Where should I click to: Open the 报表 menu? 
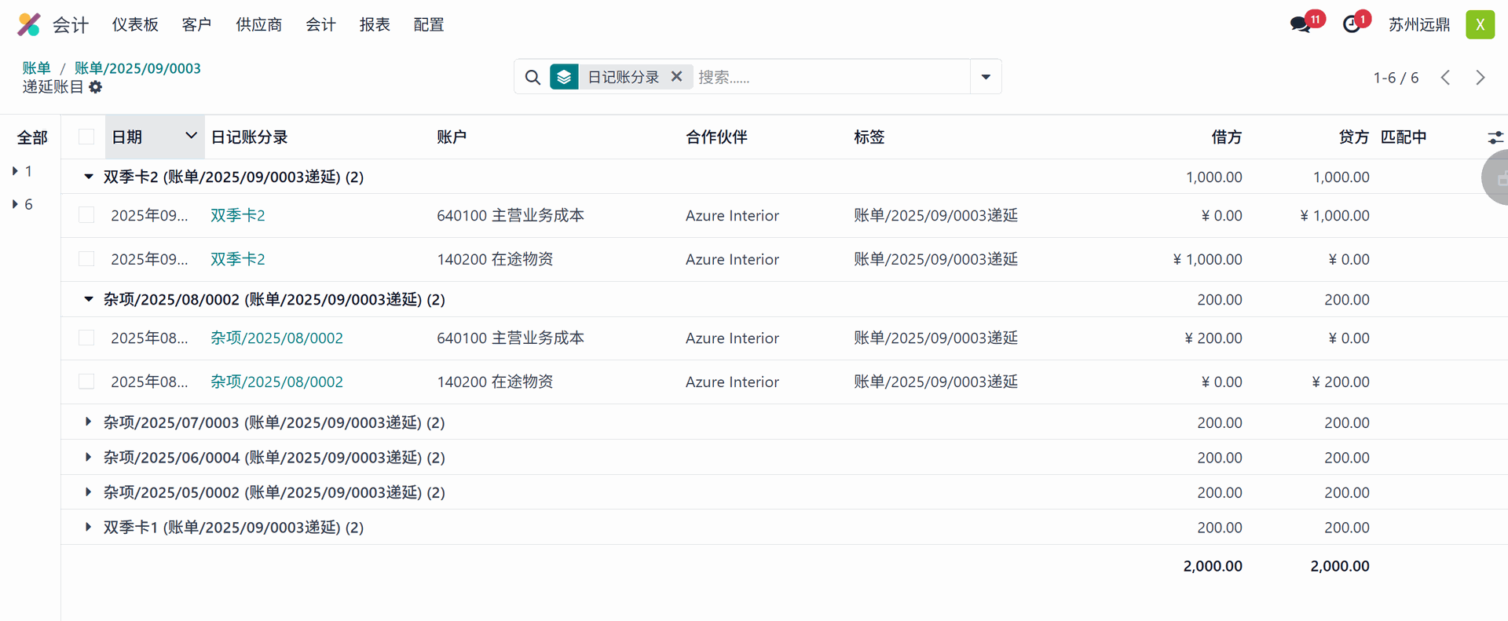click(x=375, y=24)
